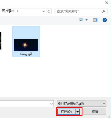Click the 图片素材 folder in the address bar

8,11
